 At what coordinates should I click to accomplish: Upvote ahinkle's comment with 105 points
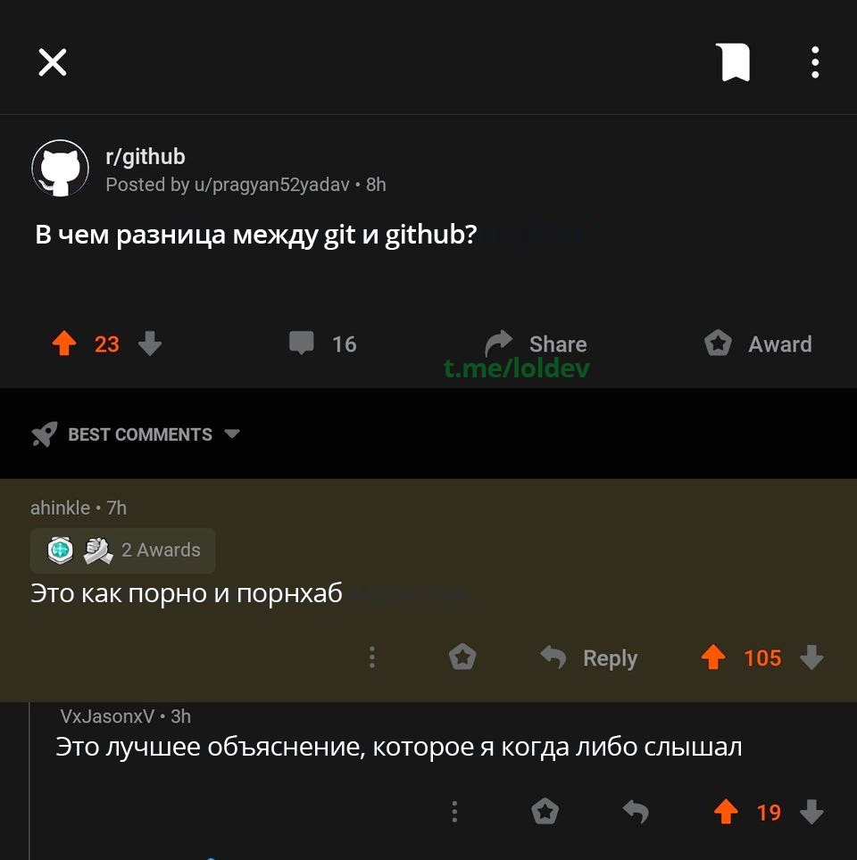coord(713,657)
